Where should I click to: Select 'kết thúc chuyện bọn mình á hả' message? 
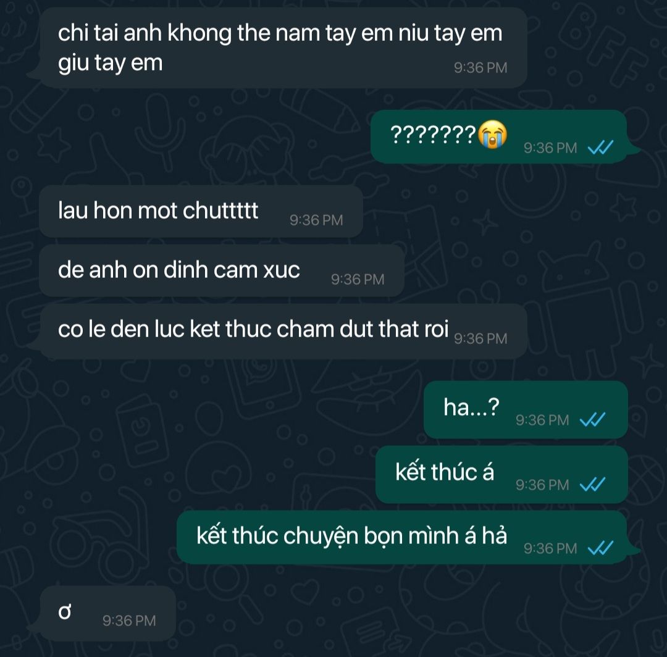click(x=402, y=537)
